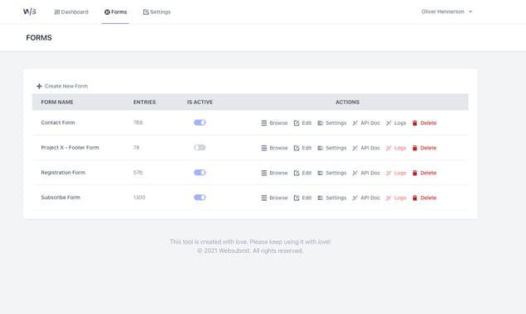526x314 pixels.
Task: Open API Doc for Project X - Footer Form
Action: click(366, 148)
